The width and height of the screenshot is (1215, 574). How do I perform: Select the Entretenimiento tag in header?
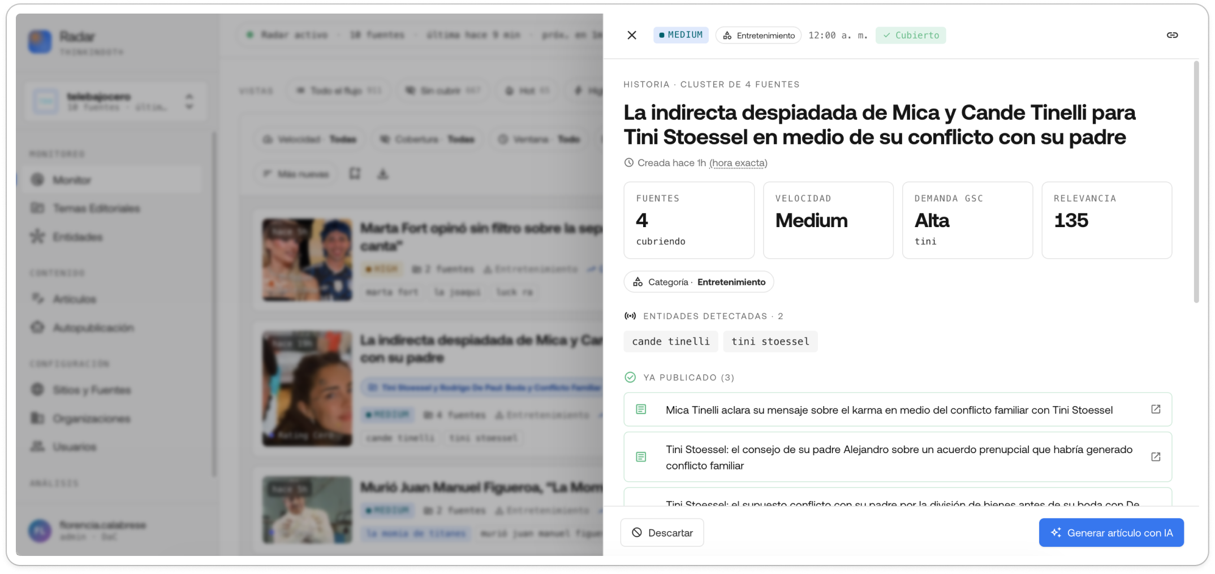759,35
